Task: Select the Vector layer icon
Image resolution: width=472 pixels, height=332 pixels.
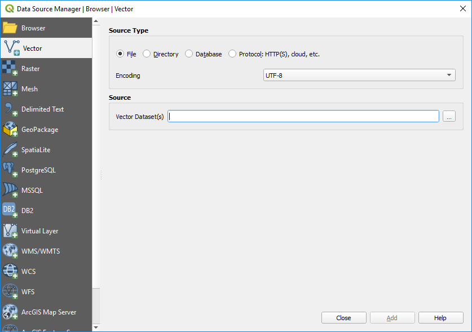Action: [x=12, y=48]
